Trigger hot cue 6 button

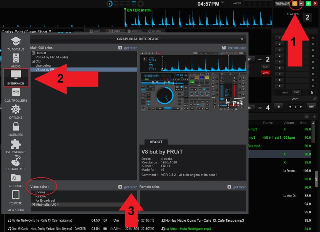(280, 68)
